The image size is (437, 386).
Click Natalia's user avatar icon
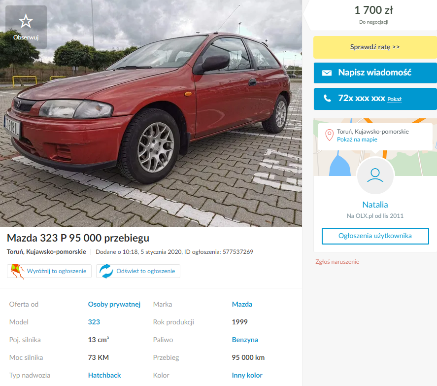coord(375,175)
